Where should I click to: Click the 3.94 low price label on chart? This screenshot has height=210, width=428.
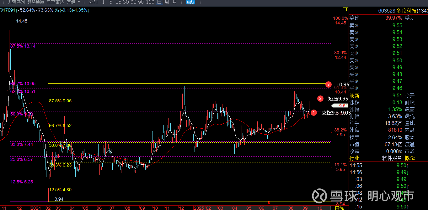[x=59, y=199]
